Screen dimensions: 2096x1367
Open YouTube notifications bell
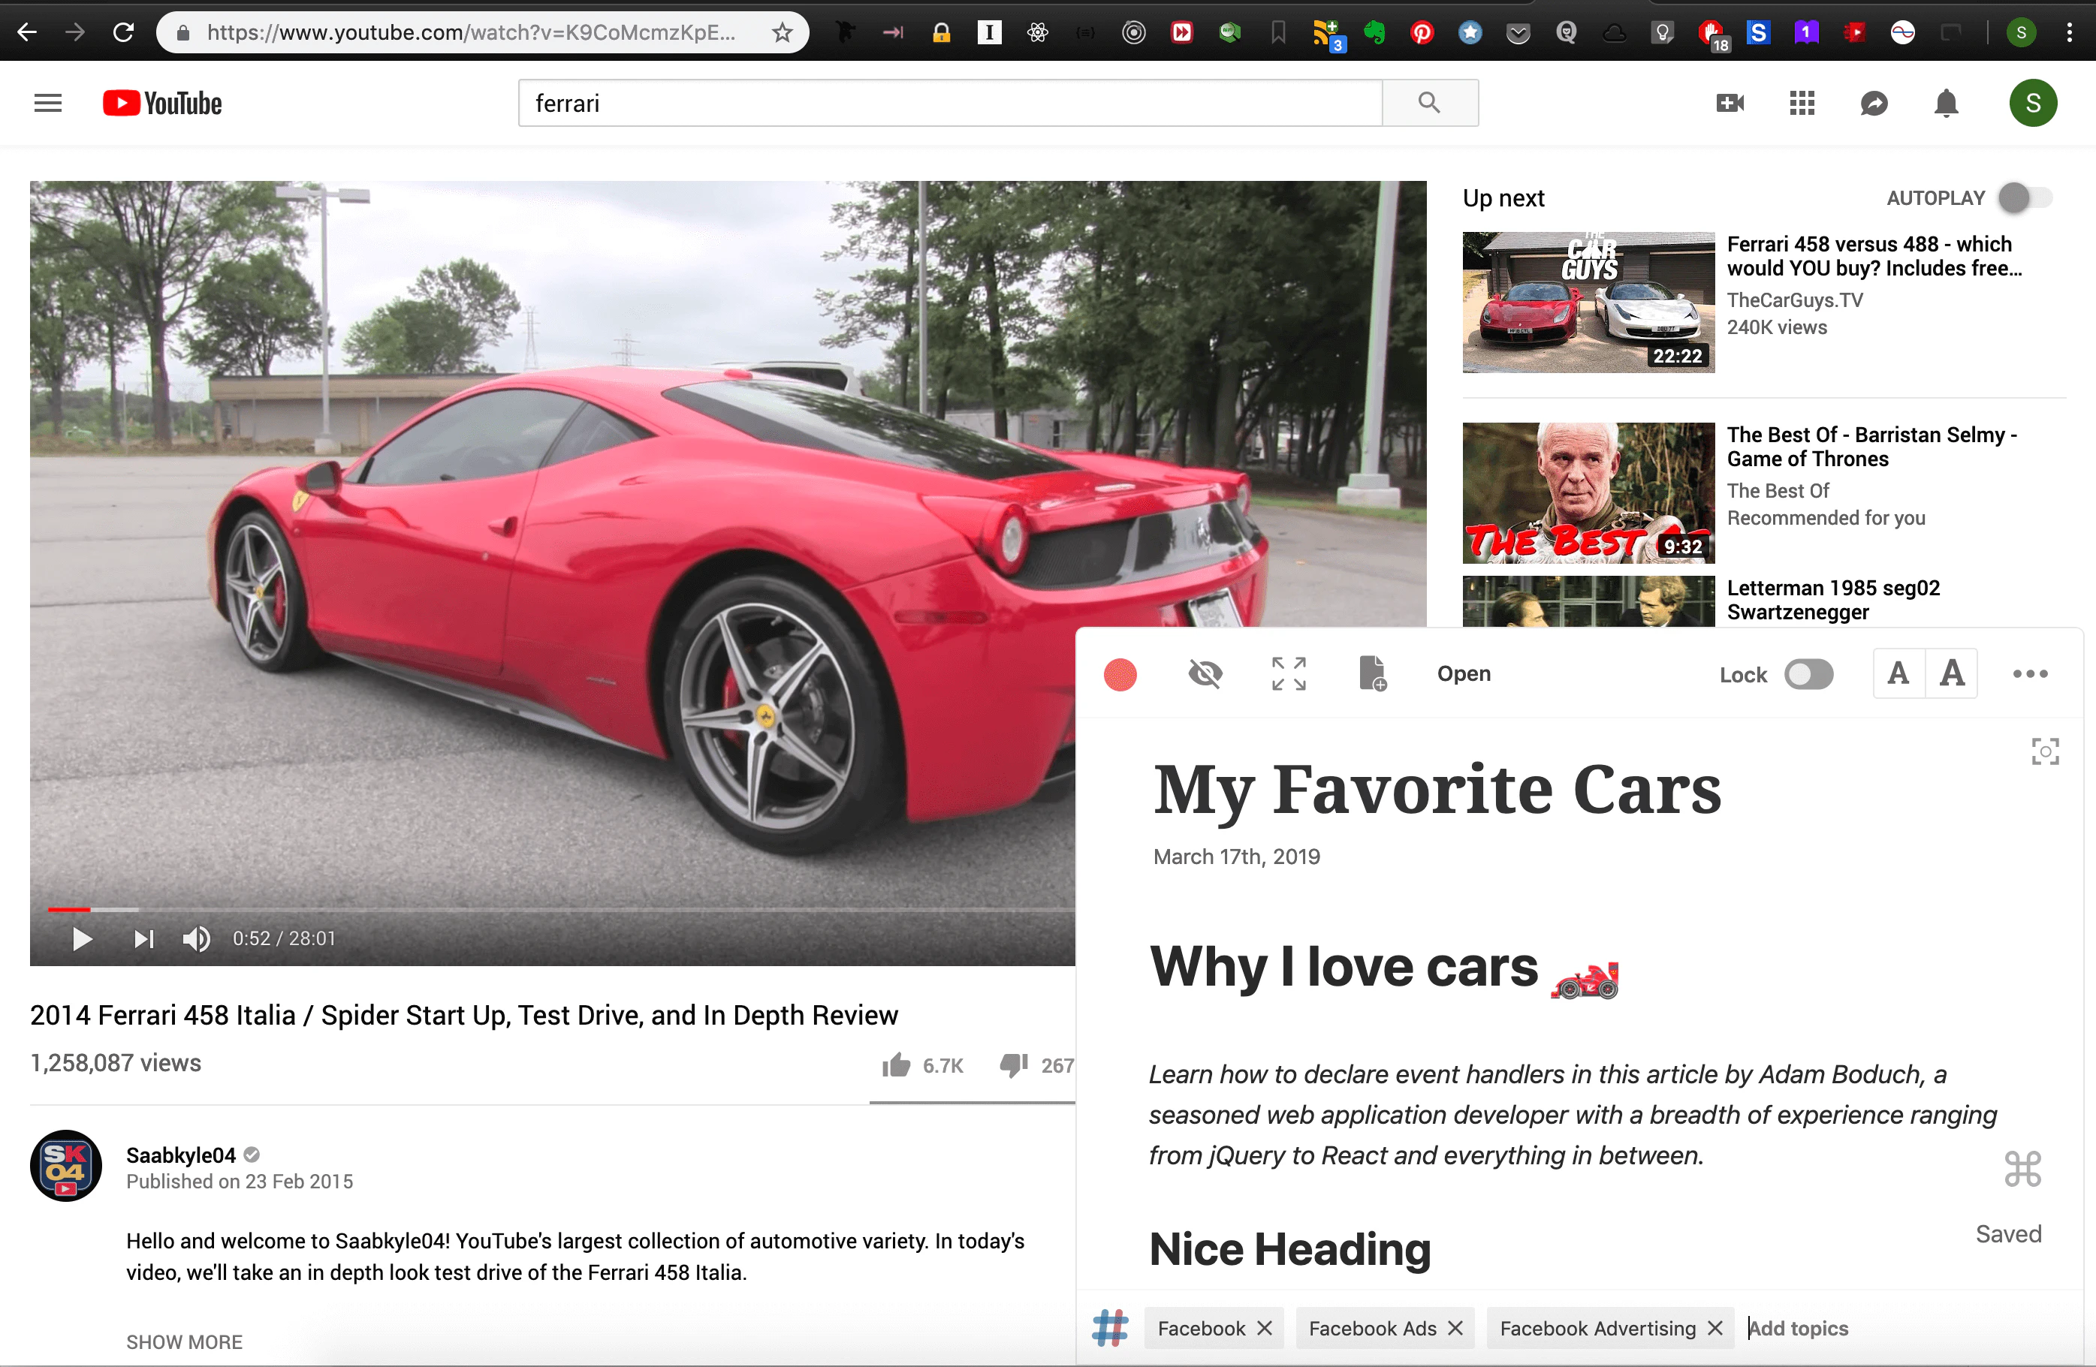pos(1945,103)
